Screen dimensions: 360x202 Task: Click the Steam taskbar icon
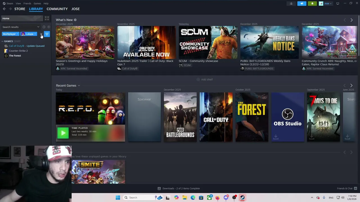(x=242, y=198)
